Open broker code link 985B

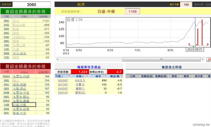point(6,53)
